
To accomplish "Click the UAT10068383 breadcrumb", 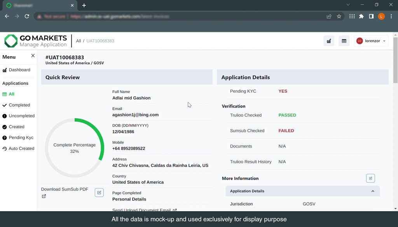I will tap(100, 41).
